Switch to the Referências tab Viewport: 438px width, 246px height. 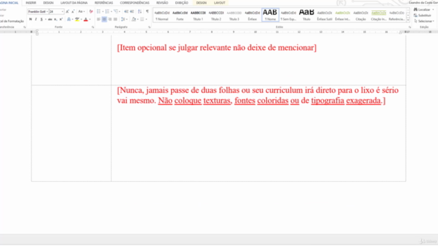[103, 3]
